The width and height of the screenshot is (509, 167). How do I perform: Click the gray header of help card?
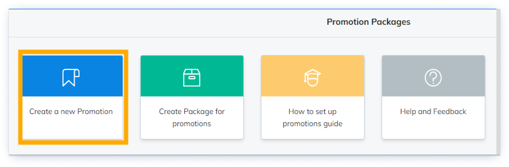(433, 76)
